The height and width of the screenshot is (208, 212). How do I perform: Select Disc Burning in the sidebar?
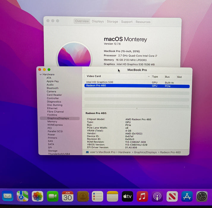[55, 105]
